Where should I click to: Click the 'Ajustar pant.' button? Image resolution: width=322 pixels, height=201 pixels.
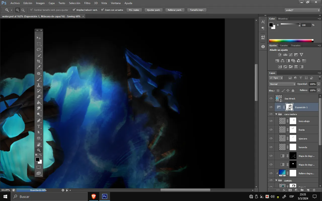point(153,10)
